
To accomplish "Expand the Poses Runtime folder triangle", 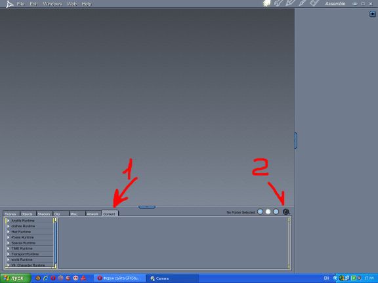I will (x=9, y=237).
